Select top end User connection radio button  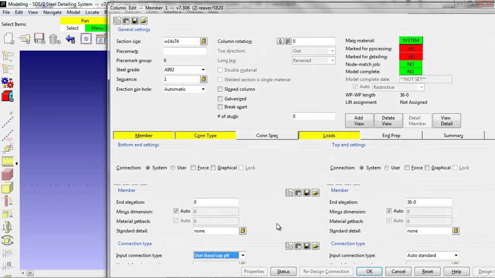tap(386, 168)
